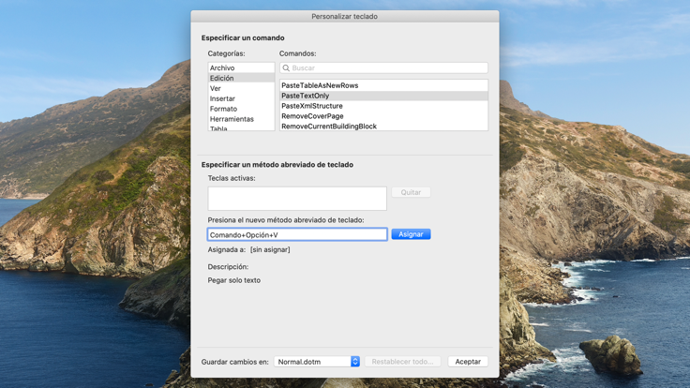Click the Restablecer todo button
The image size is (690, 388).
point(402,362)
